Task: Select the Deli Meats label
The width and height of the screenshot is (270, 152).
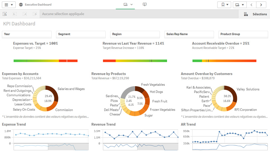Action: click(x=111, y=110)
